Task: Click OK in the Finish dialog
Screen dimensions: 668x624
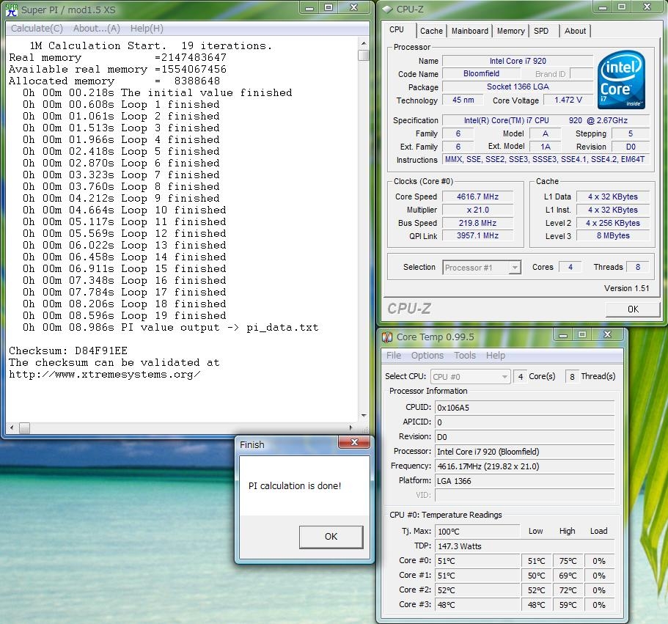Action: [x=331, y=537]
